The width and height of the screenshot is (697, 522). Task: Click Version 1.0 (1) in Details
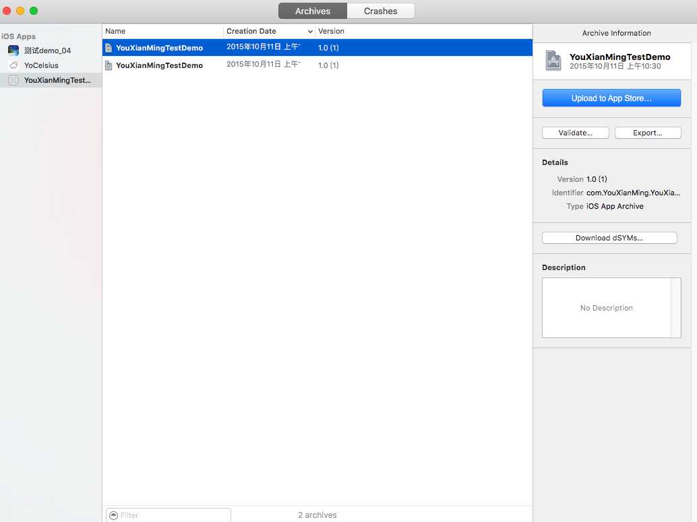point(597,179)
